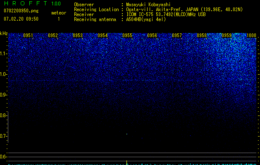260x165 pixels.
Task: Click time marker 0953
Action: pos(78,35)
